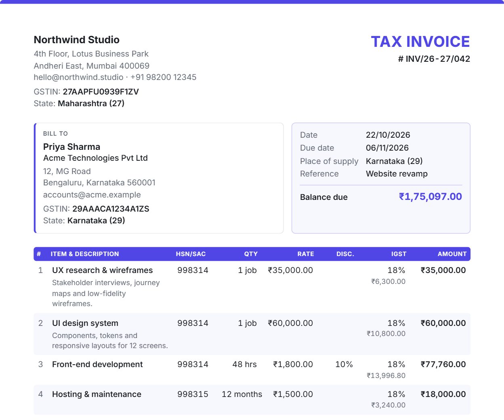Select seller GSTIN 27AAPFU0939F1ZV
504x420 pixels.
[101, 92]
